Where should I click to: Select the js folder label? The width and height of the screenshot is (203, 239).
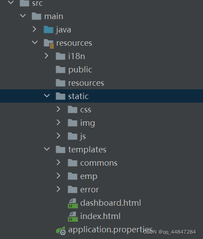83,136
